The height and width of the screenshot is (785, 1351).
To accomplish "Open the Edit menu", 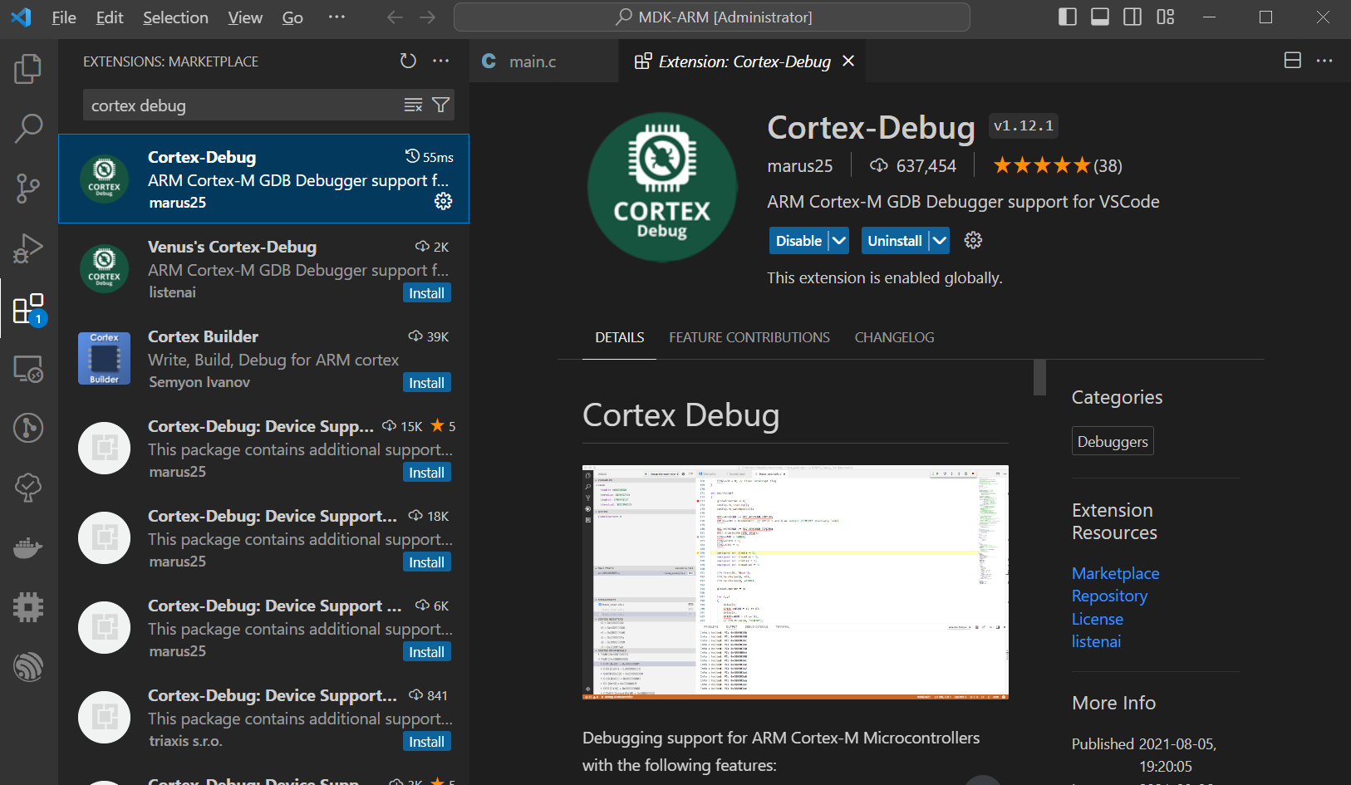I will coord(110,17).
